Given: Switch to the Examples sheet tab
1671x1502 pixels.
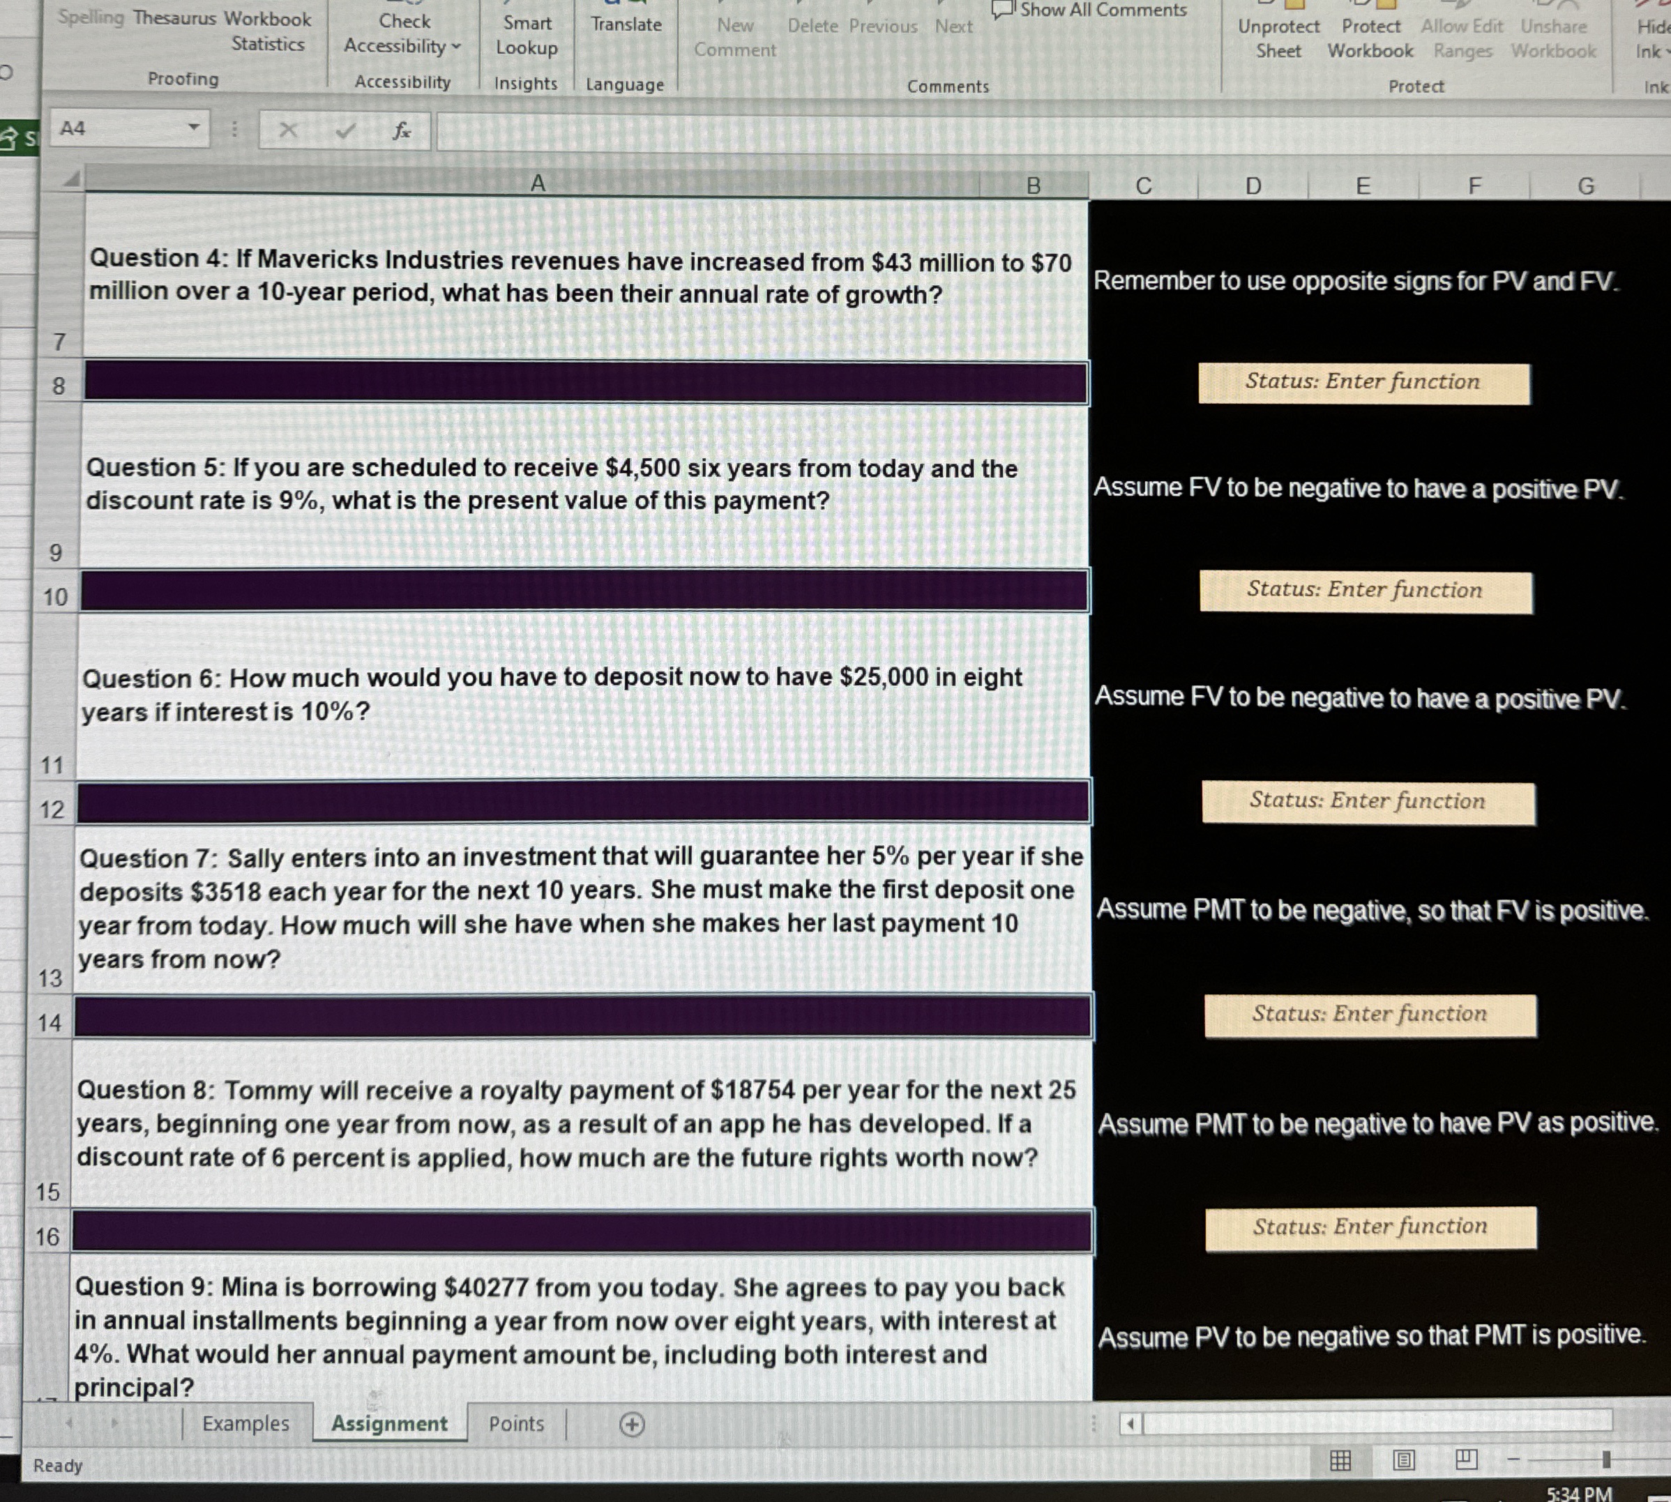Looking at the screenshot, I should (246, 1425).
